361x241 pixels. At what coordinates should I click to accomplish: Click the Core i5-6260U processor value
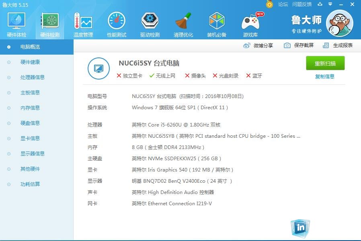coord(176,125)
